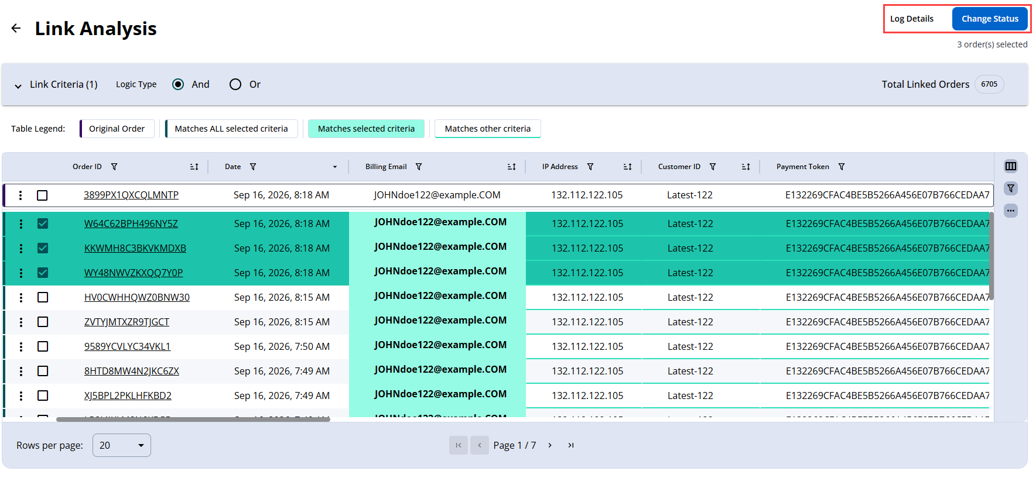Uncheck order W64C62BPH496NY5Z checkbox
The height and width of the screenshot is (478, 1036).
pyautogui.click(x=43, y=223)
